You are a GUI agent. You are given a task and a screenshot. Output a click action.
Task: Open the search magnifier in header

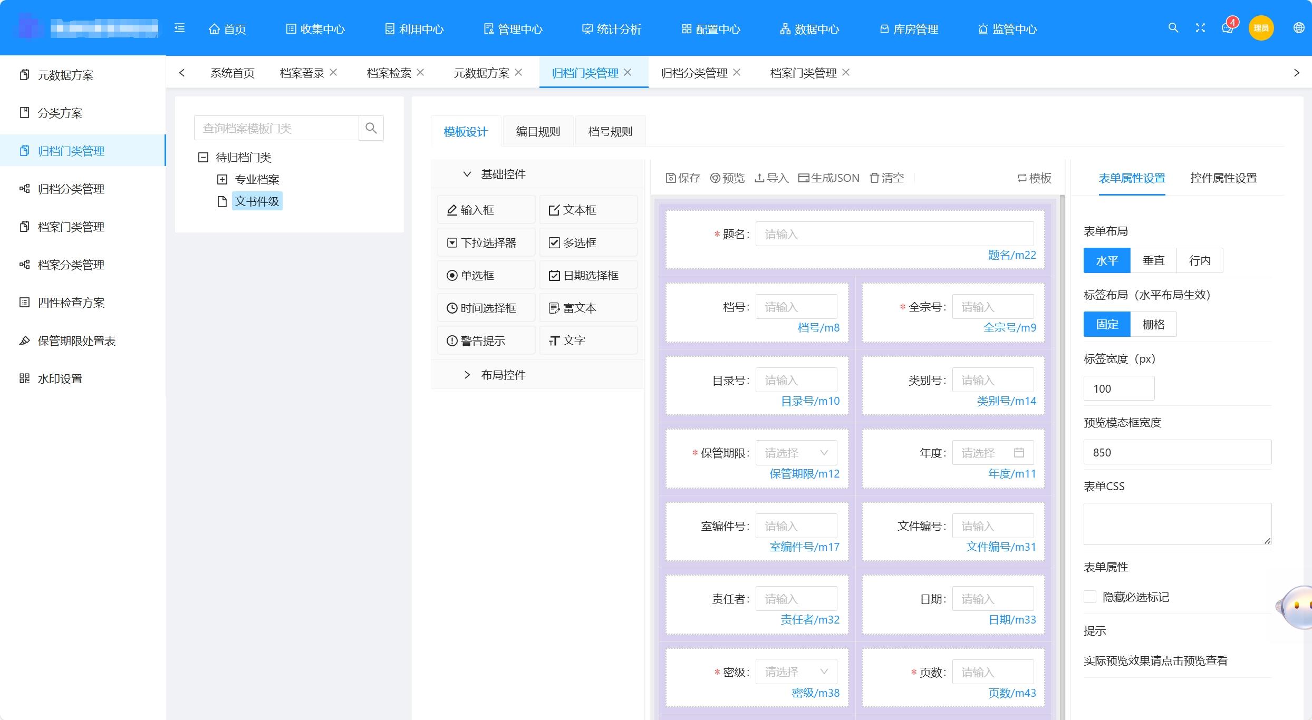(x=1173, y=28)
